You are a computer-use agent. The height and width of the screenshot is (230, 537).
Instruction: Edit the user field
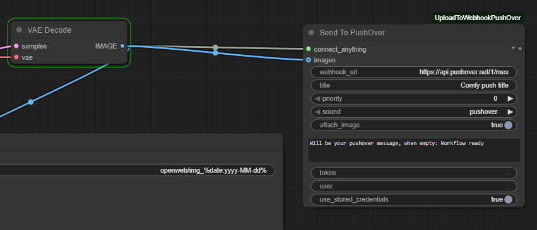pyautogui.click(x=414, y=187)
